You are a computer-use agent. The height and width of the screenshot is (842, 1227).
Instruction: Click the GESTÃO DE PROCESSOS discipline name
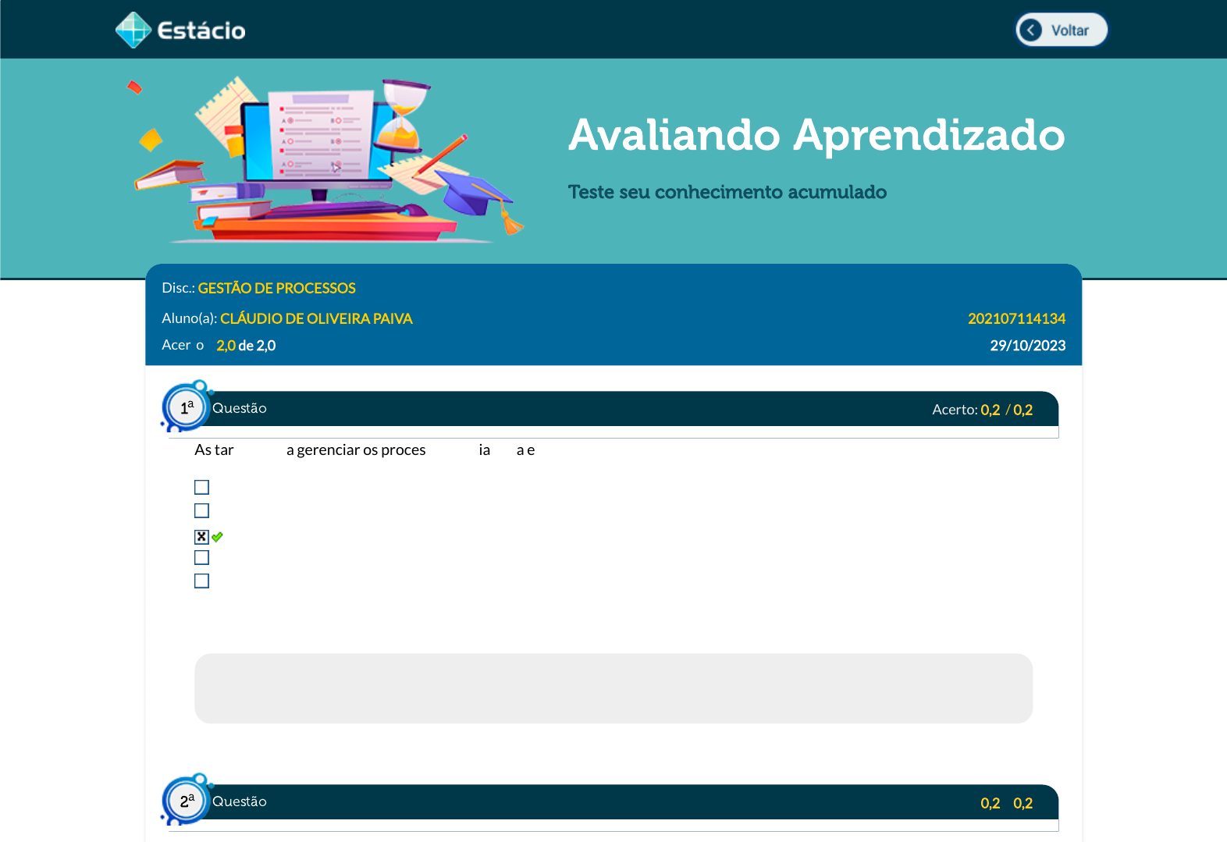click(x=276, y=288)
